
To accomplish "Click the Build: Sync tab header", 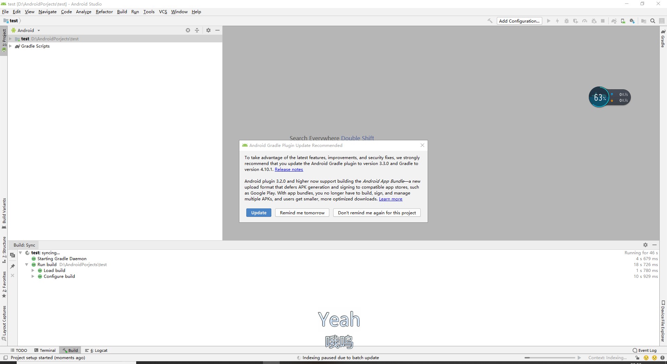I will click(x=24, y=245).
